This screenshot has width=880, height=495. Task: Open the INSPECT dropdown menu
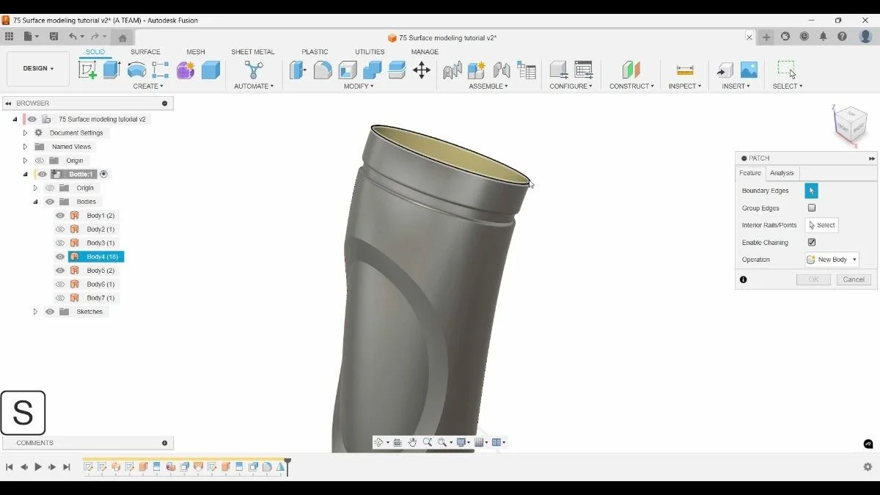click(x=685, y=87)
